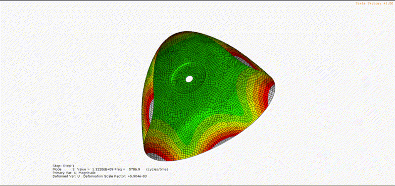Viewport: 395px width, 186px height.
Task: Pick the white center hole of the mesh
Action: [x=189, y=79]
